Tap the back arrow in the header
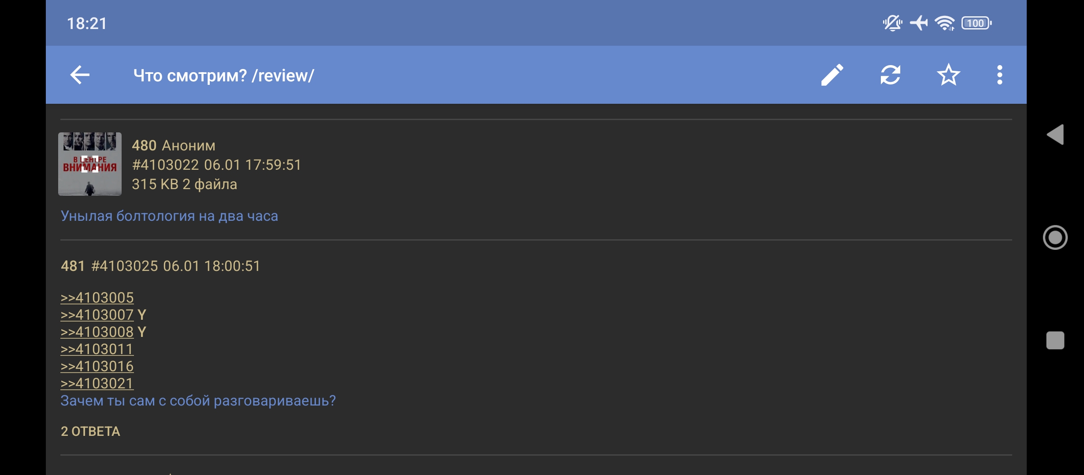The height and width of the screenshot is (475, 1084). [x=80, y=75]
